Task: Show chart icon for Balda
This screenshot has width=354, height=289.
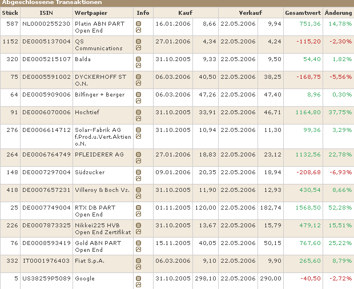Action: (x=138, y=66)
